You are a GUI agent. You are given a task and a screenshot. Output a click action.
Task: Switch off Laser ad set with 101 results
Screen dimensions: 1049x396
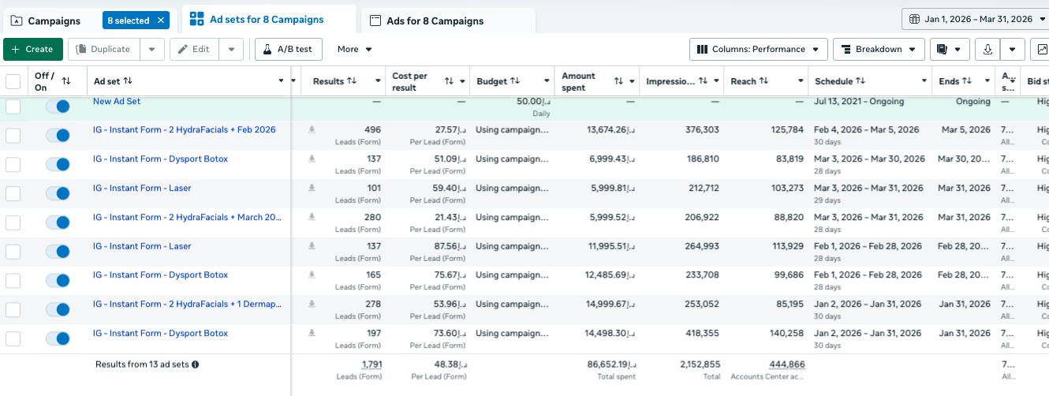pos(58,193)
